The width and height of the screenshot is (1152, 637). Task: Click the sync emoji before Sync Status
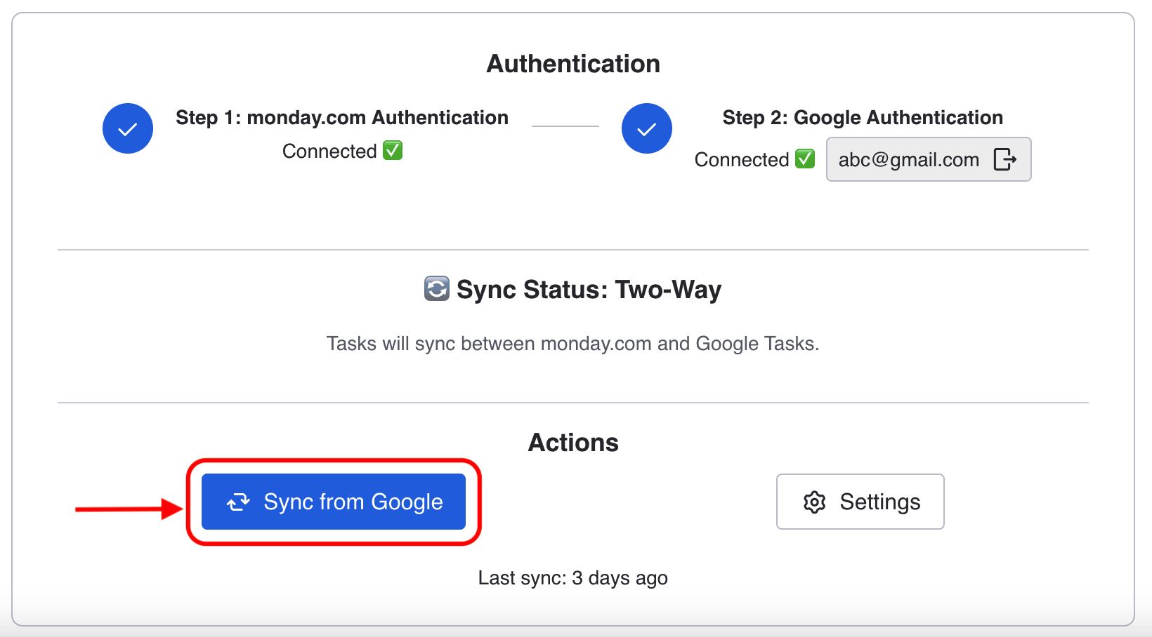pyautogui.click(x=437, y=288)
